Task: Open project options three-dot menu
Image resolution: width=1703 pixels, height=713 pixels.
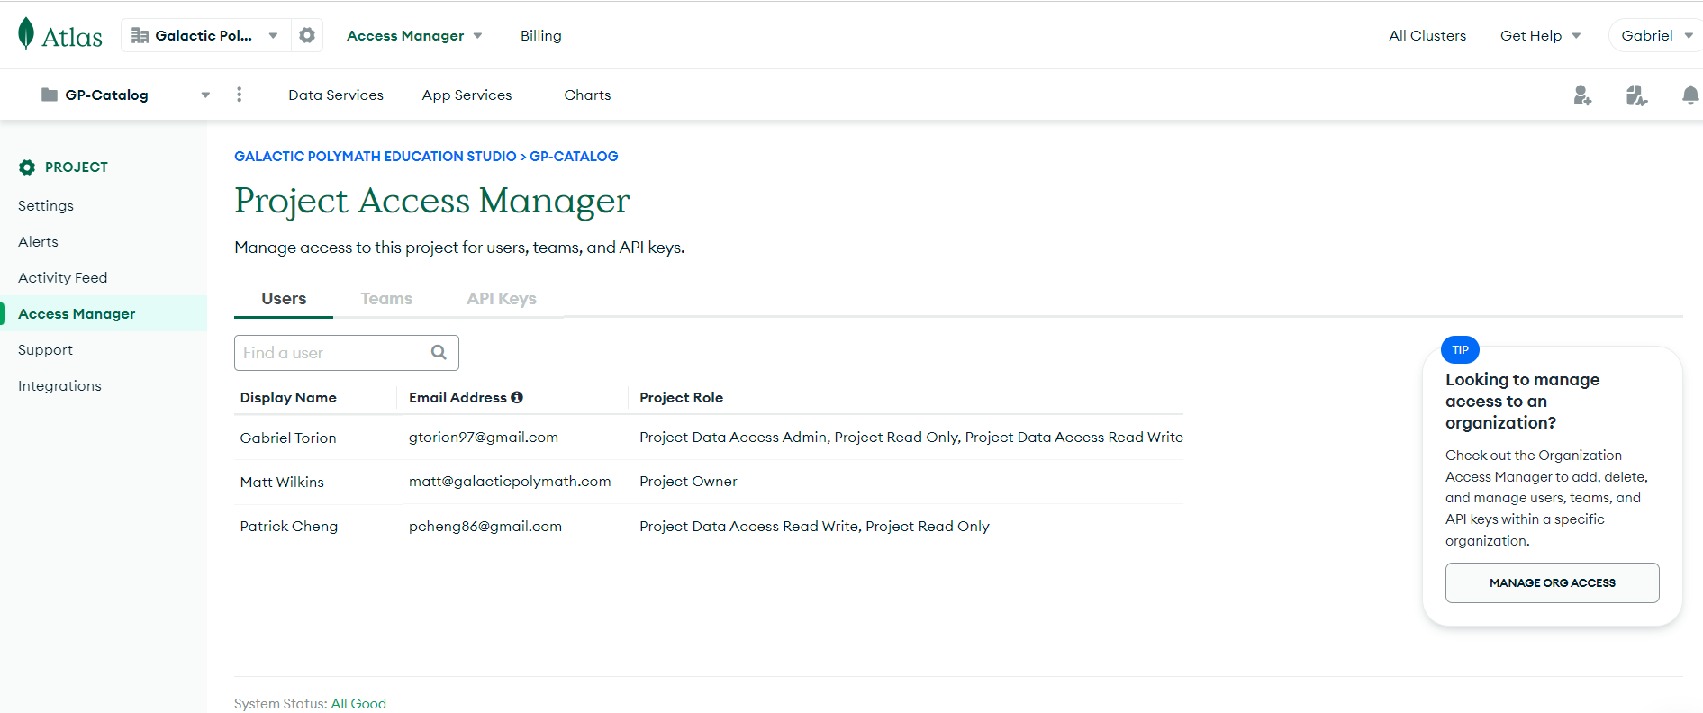Action: tap(239, 95)
